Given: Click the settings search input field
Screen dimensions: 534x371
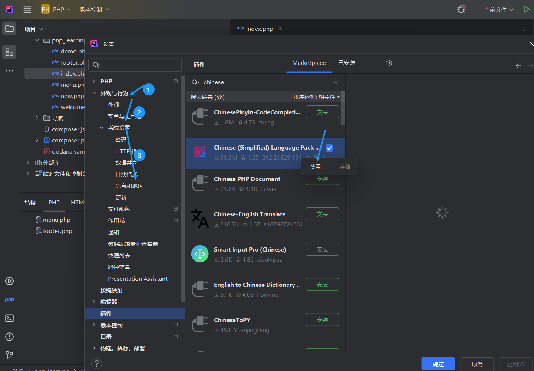Looking at the screenshot, I should point(135,65).
